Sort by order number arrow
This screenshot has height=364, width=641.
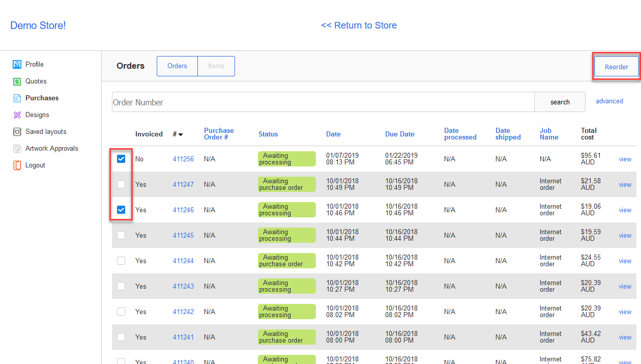181,134
